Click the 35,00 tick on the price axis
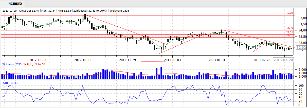The width and height of the screenshot is (307, 108). tap(301, 18)
